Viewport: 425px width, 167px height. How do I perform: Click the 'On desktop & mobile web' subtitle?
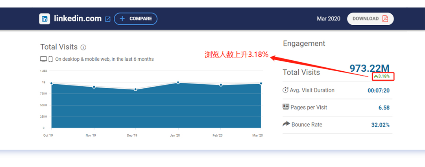pyautogui.click(x=104, y=59)
